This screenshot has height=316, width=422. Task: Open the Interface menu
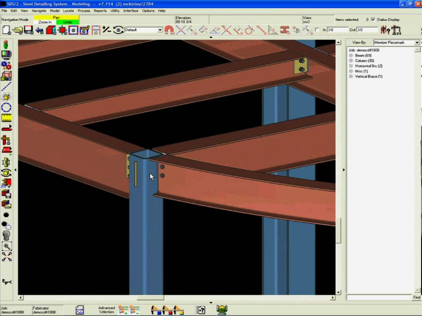pos(131,11)
